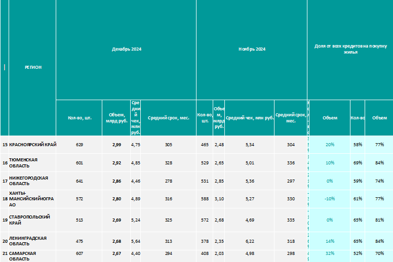Click 20% in Красноярский край row
The height and width of the screenshot is (262, 393).
[330, 145]
